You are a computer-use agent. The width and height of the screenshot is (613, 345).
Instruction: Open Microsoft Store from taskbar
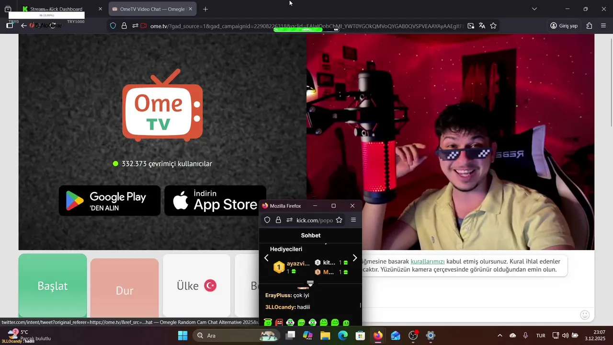click(x=360, y=335)
